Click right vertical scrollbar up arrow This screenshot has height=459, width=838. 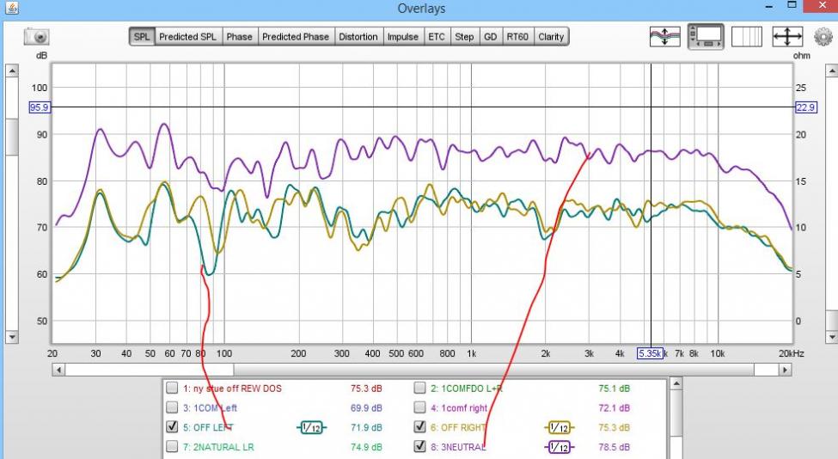832,70
